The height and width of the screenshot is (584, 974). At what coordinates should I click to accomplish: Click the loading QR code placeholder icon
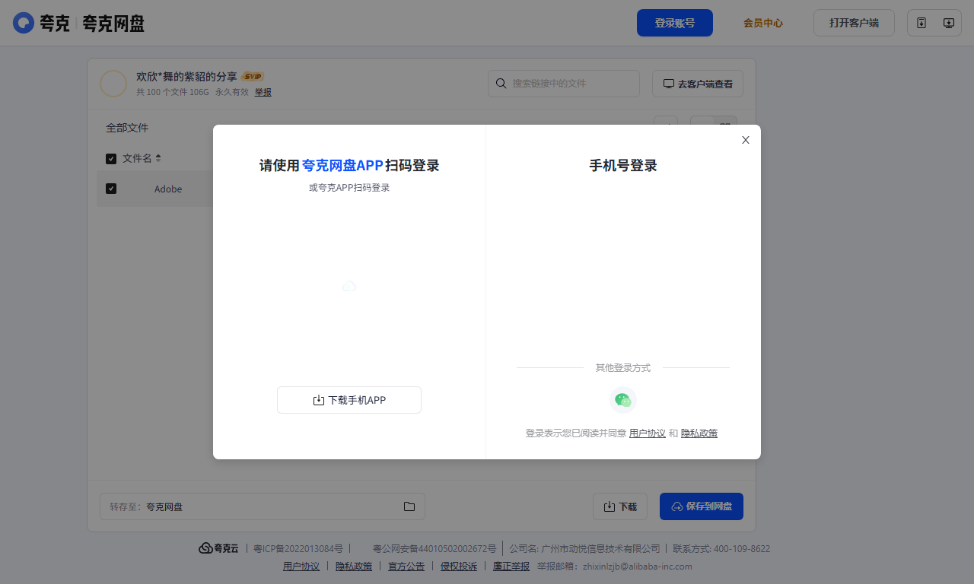pyautogui.click(x=349, y=286)
